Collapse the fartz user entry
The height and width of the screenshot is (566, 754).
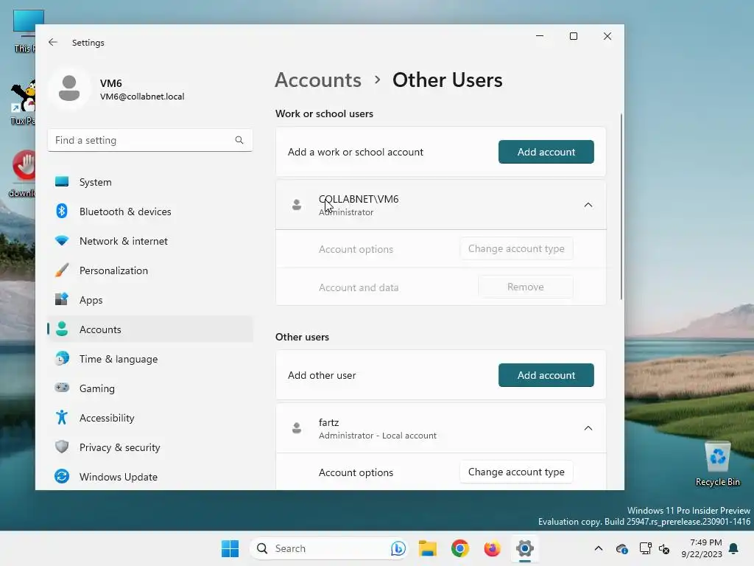588,428
